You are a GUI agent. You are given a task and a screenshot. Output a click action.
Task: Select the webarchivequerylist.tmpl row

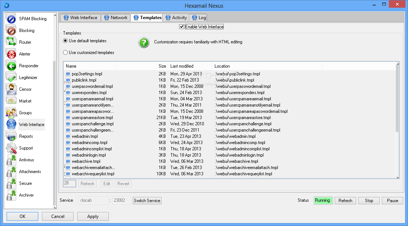tap(229, 174)
